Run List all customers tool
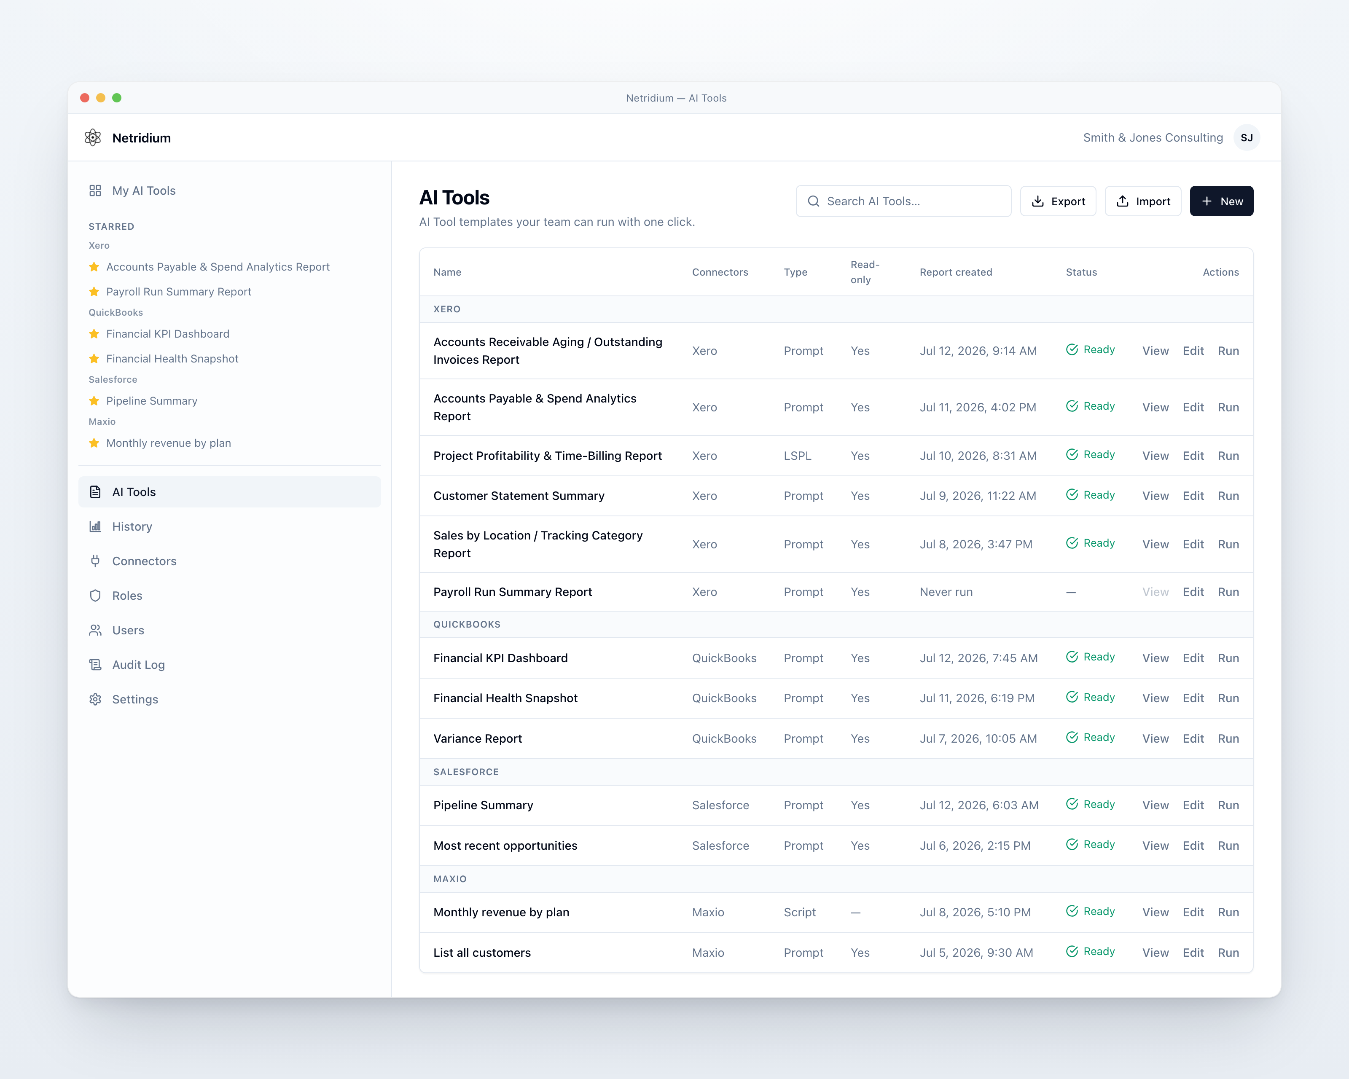This screenshot has width=1349, height=1079. point(1228,953)
